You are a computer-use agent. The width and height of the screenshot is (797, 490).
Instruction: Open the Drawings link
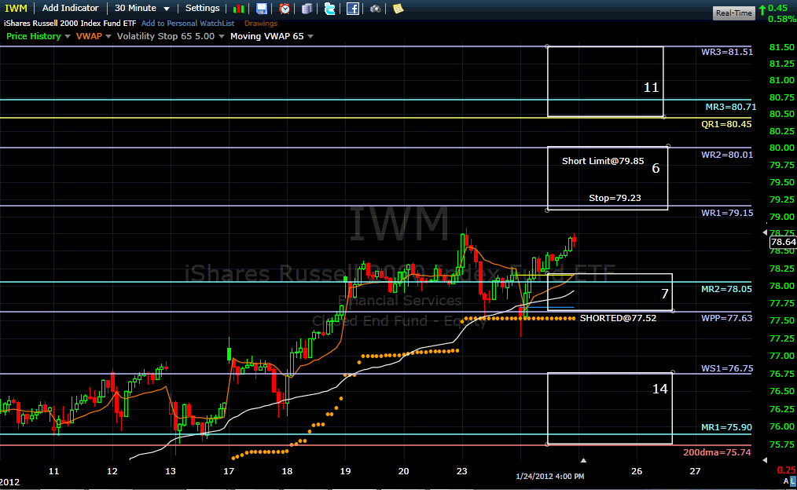pyautogui.click(x=261, y=24)
